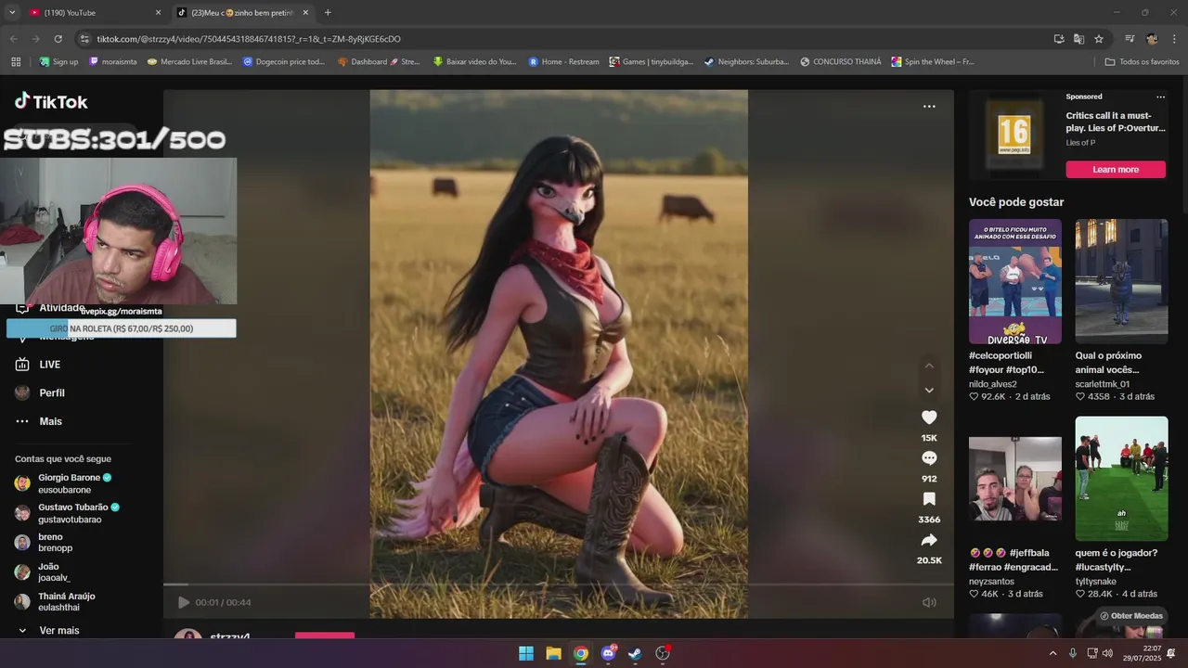This screenshot has width=1188, height=668.
Task: Like the video with the heart icon
Action: 929,417
